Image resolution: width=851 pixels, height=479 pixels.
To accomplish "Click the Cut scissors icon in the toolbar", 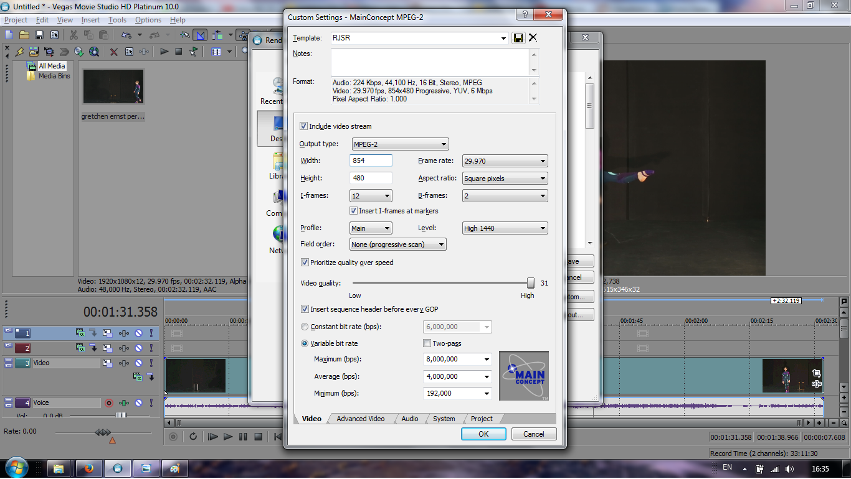I will coord(74,35).
